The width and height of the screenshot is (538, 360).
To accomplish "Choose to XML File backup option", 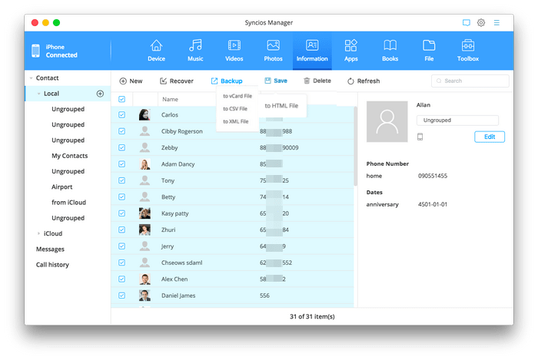I will 236,121.
